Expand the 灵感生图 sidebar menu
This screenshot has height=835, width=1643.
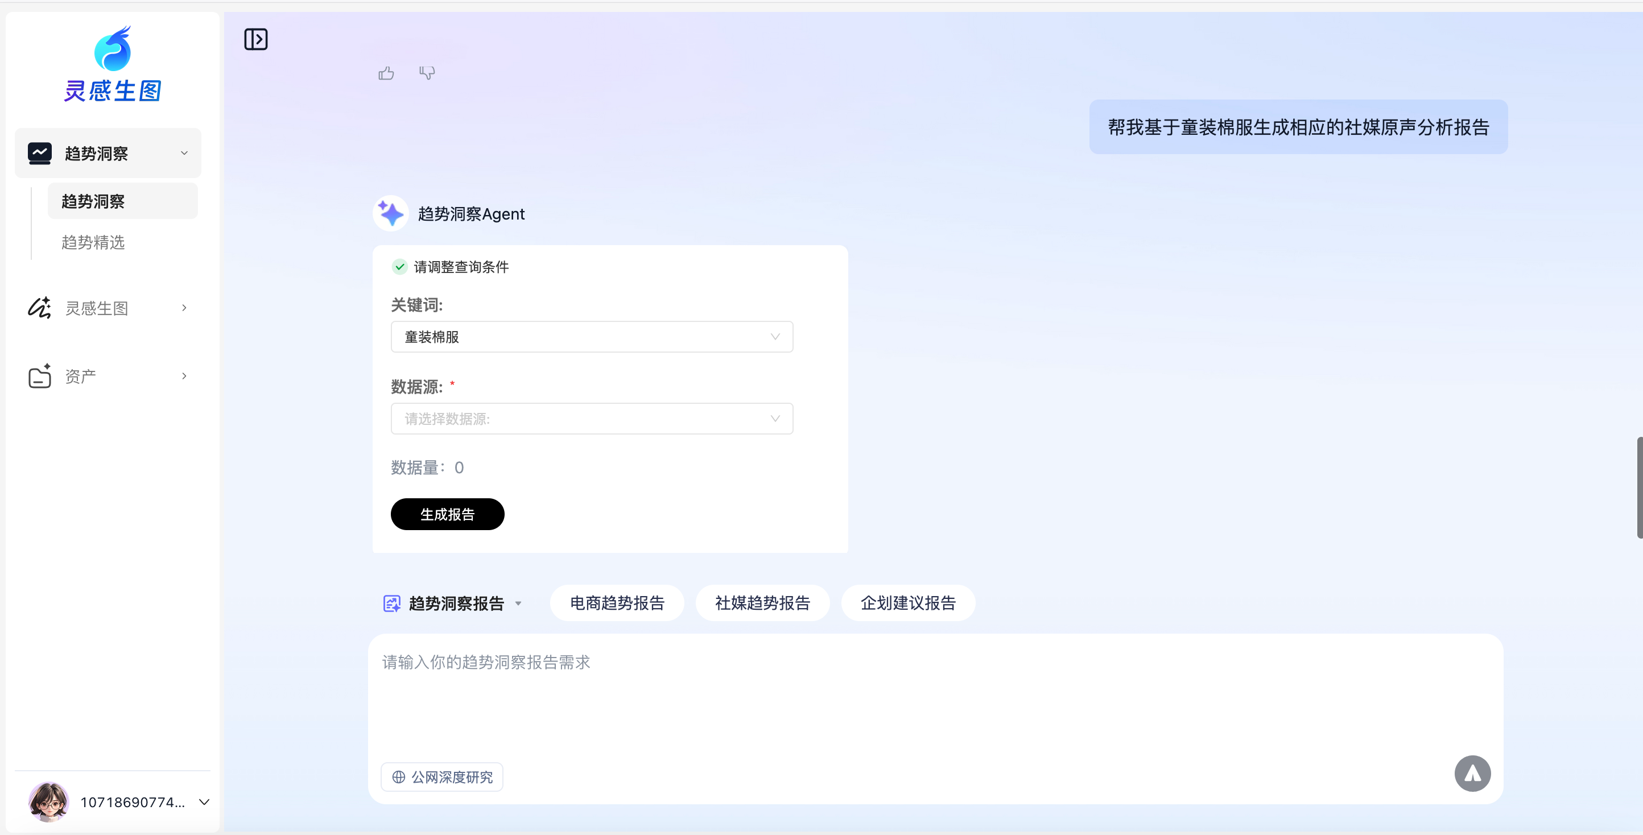click(108, 308)
